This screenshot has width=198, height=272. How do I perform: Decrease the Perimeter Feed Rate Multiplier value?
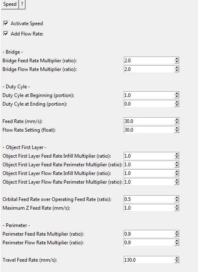177,236
